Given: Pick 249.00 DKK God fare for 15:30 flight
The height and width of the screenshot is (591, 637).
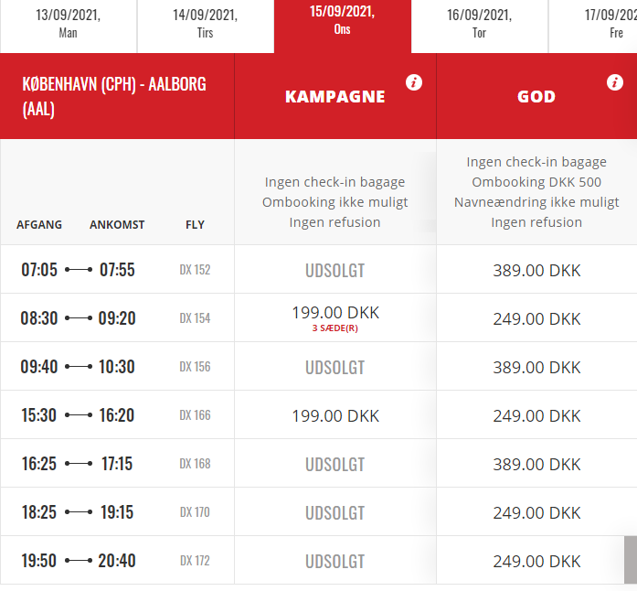Looking at the screenshot, I should (x=536, y=415).
